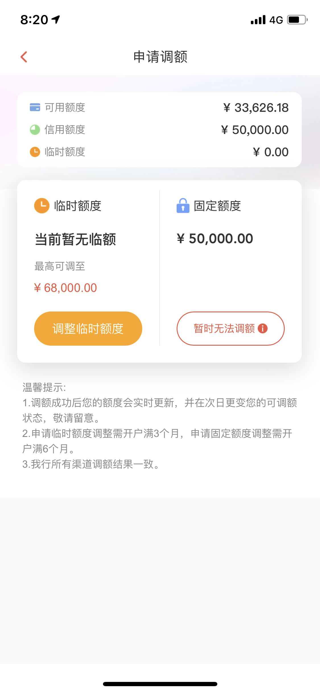Tap the red info icon in 暂时无法调额
The width and height of the screenshot is (320, 693).
263,328
